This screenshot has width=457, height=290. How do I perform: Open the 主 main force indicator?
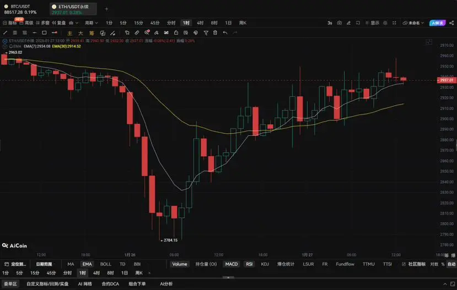tap(69, 33)
